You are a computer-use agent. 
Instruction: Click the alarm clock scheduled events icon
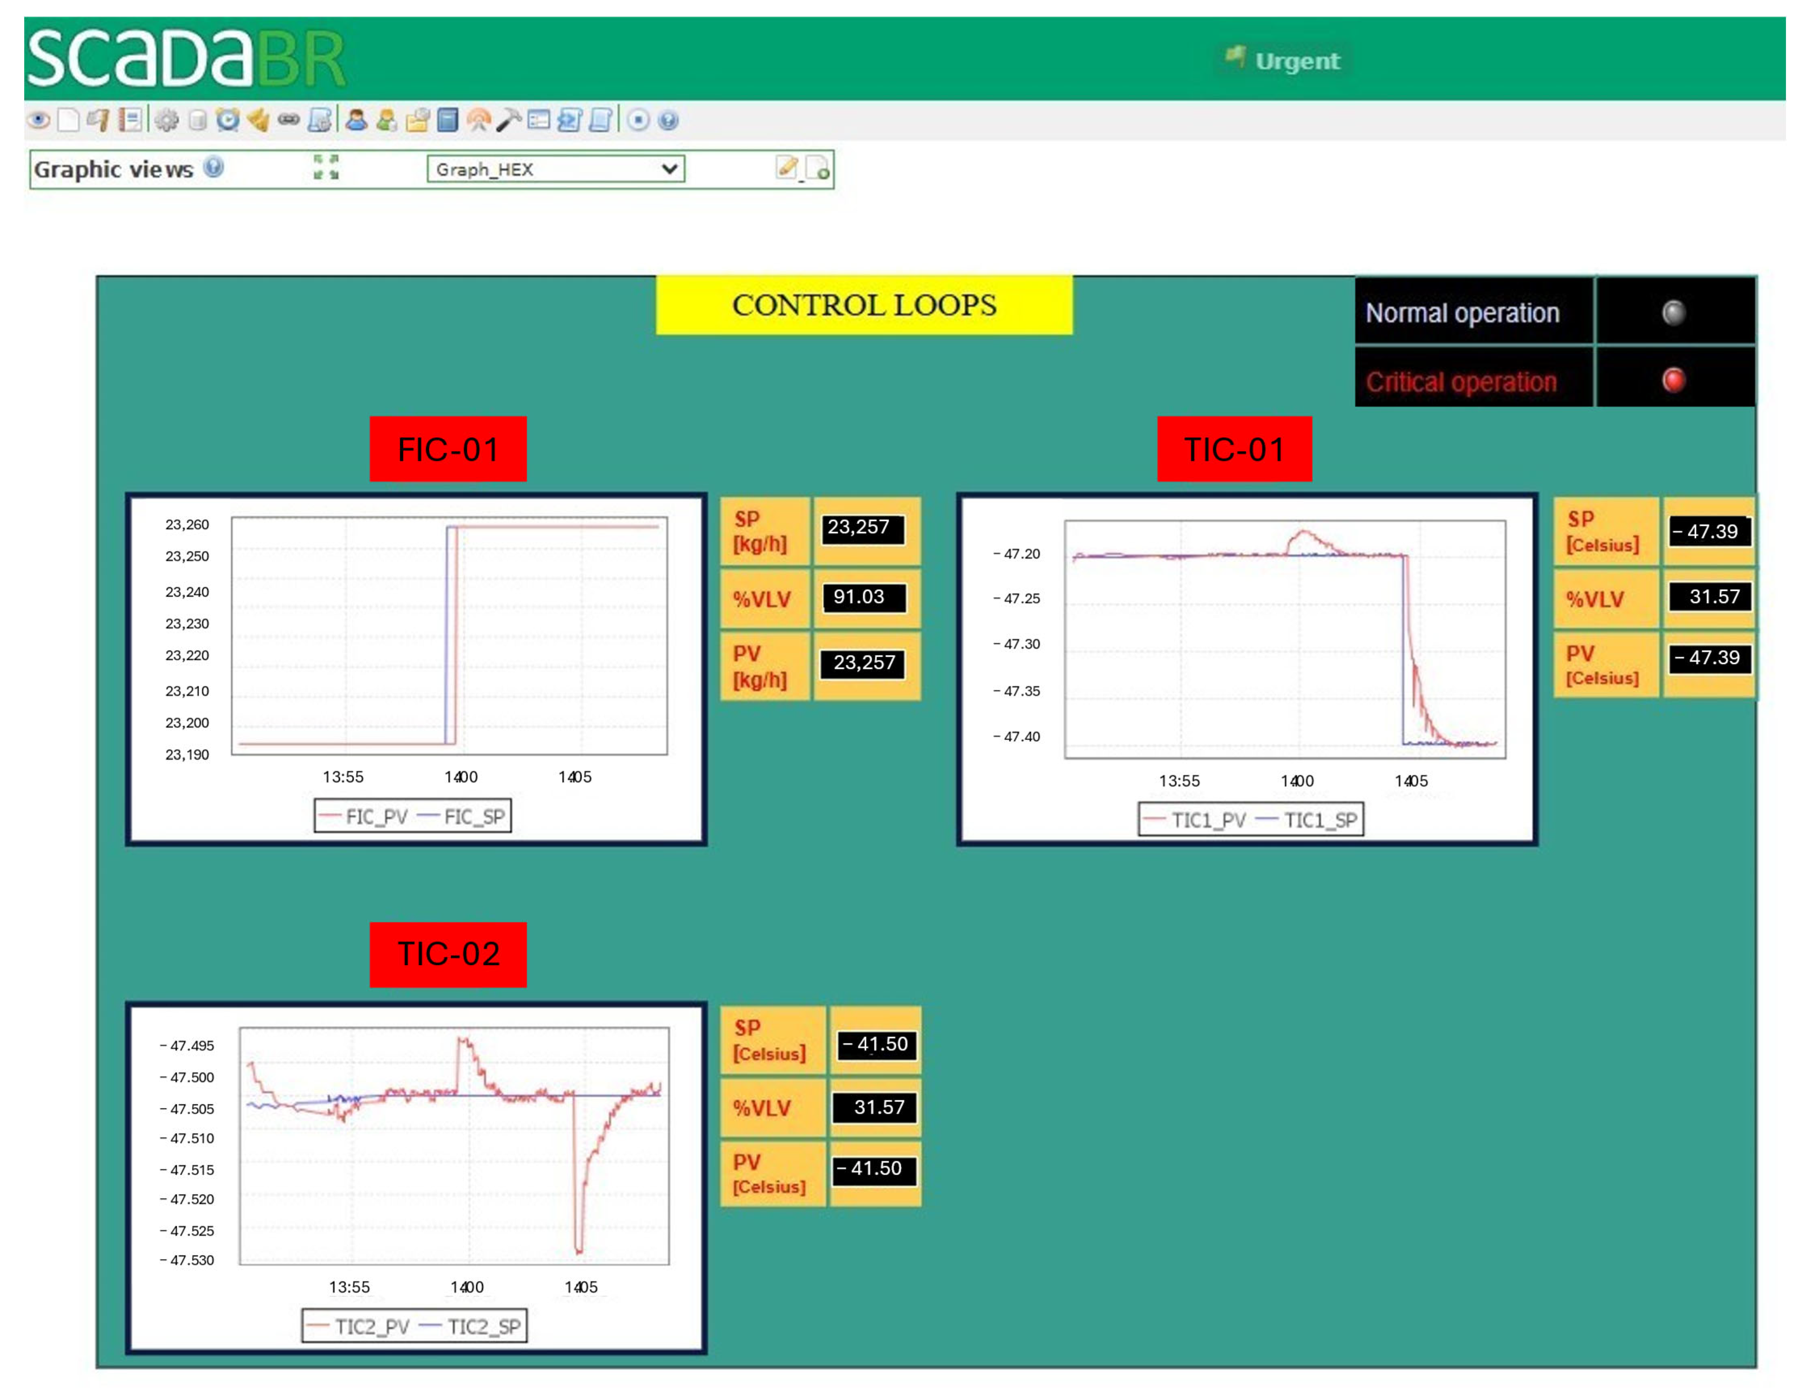point(227,121)
